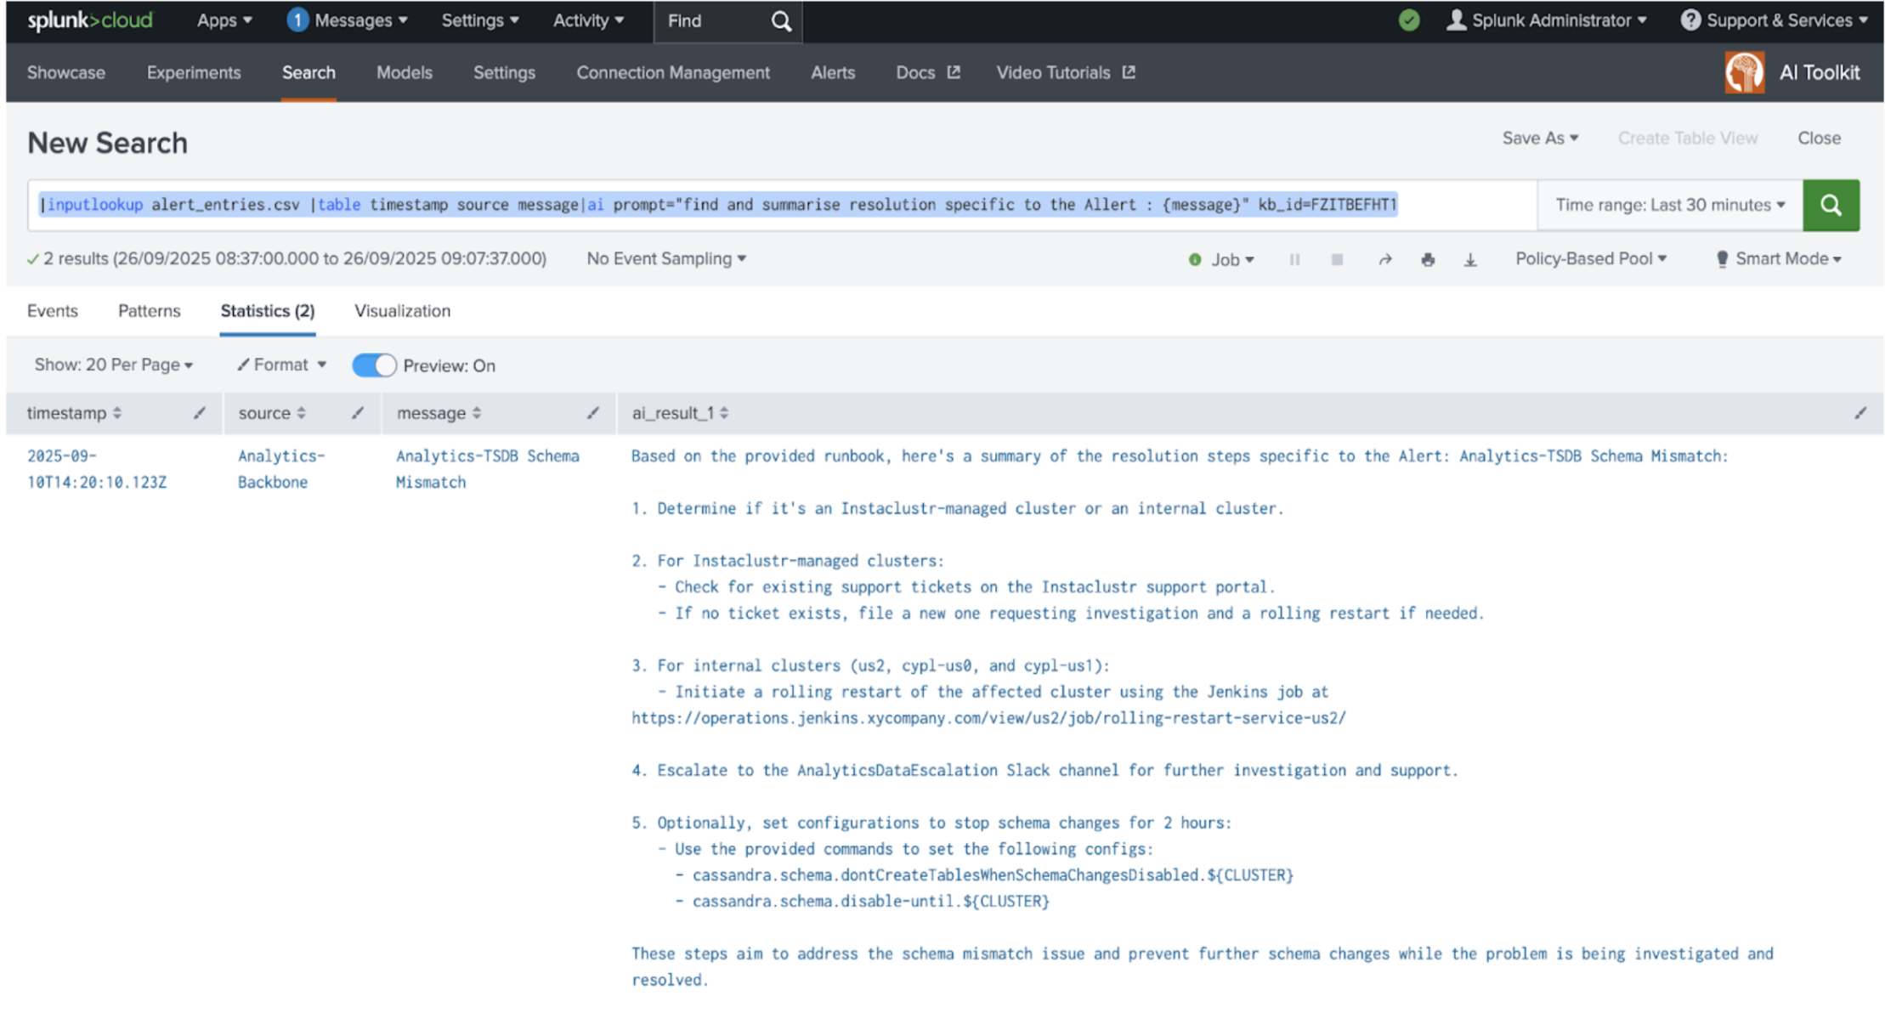Open the top bar Settings dropdown
This screenshot has height=1013, width=1885.
coord(480,20)
